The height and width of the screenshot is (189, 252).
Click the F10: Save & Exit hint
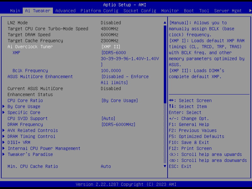pyautogui.click(x=189, y=142)
